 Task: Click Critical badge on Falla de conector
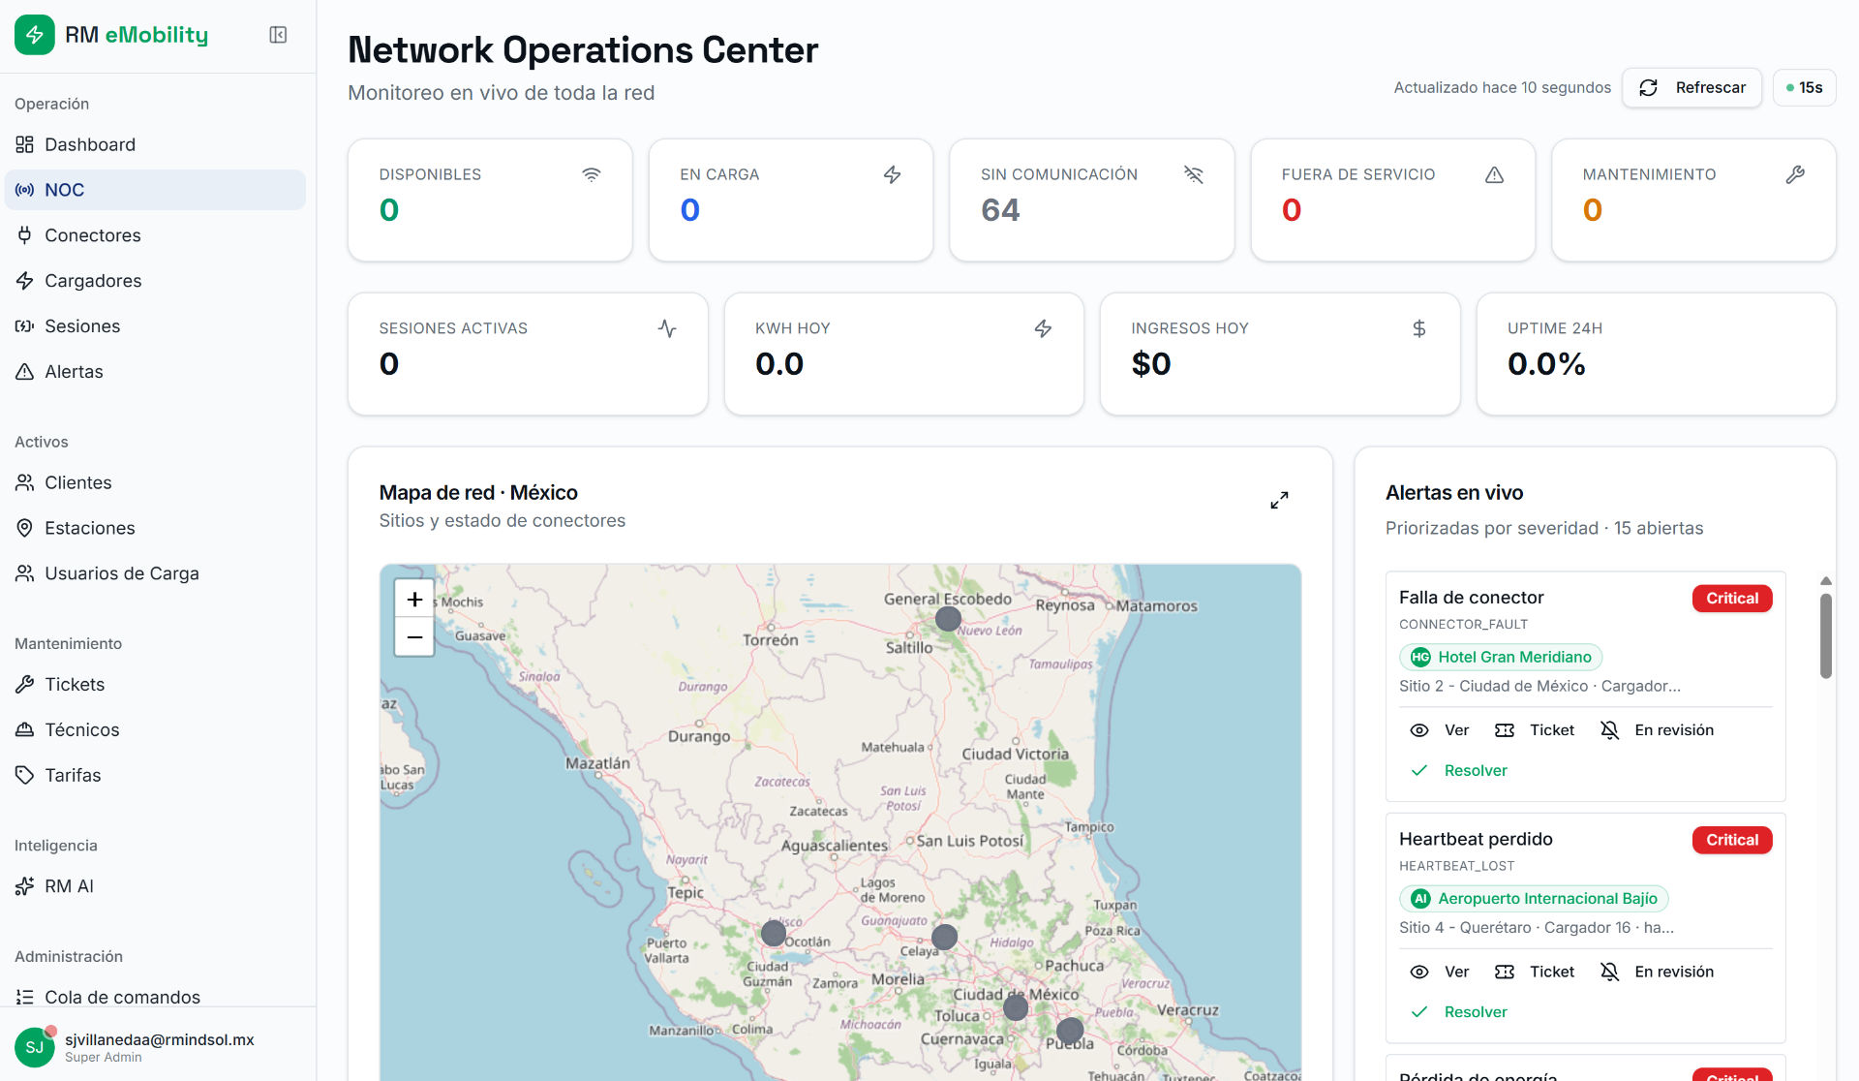coord(1732,599)
